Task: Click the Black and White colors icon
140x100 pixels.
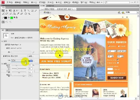Action: 14,18
